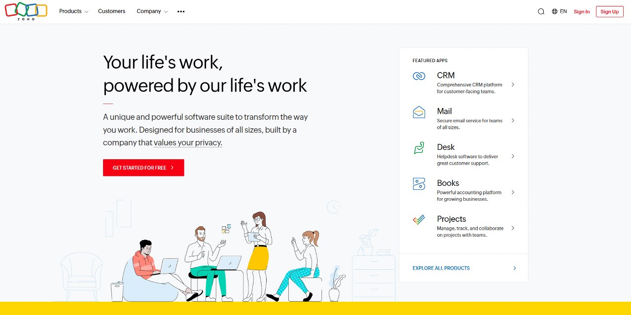Click Get Started For Free button
The width and height of the screenshot is (631, 315).
[x=143, y=168]
